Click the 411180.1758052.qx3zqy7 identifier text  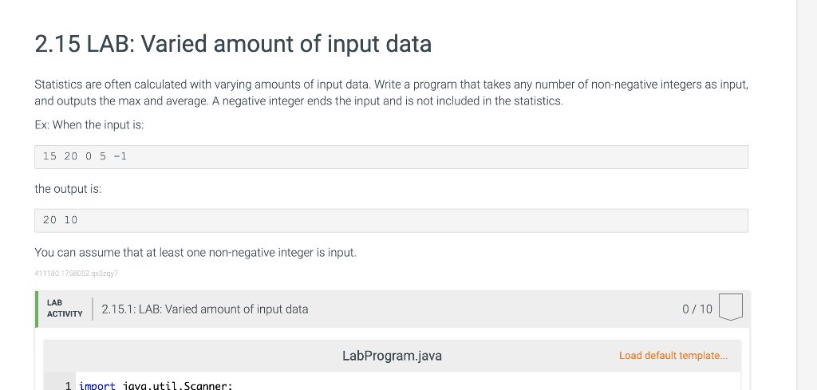77,274
